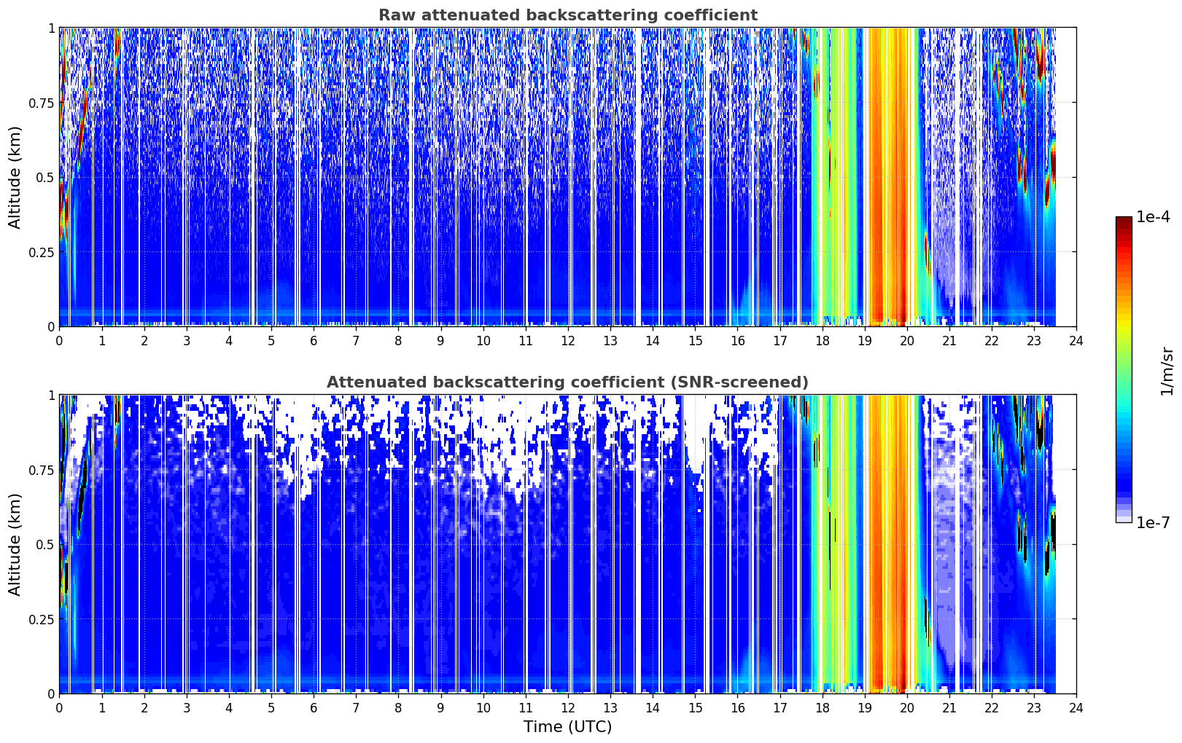This screenshot has width=1182, height=743.
Task: Click the 0.5 altitude tick on bottom plot
Action: point(47,545)
